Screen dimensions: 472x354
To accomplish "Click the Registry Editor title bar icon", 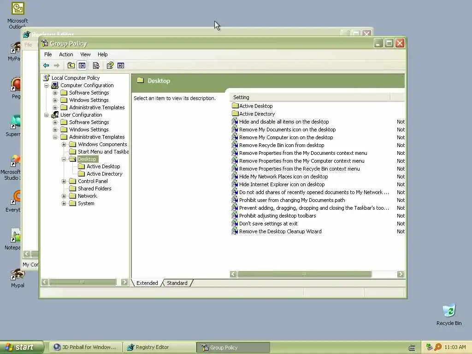I will point(26,34).
